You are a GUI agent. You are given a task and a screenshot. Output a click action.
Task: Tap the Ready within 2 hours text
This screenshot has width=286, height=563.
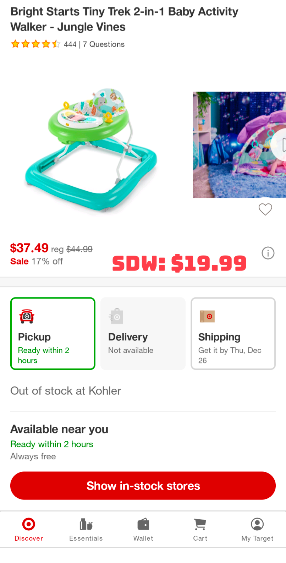[51, 444]
